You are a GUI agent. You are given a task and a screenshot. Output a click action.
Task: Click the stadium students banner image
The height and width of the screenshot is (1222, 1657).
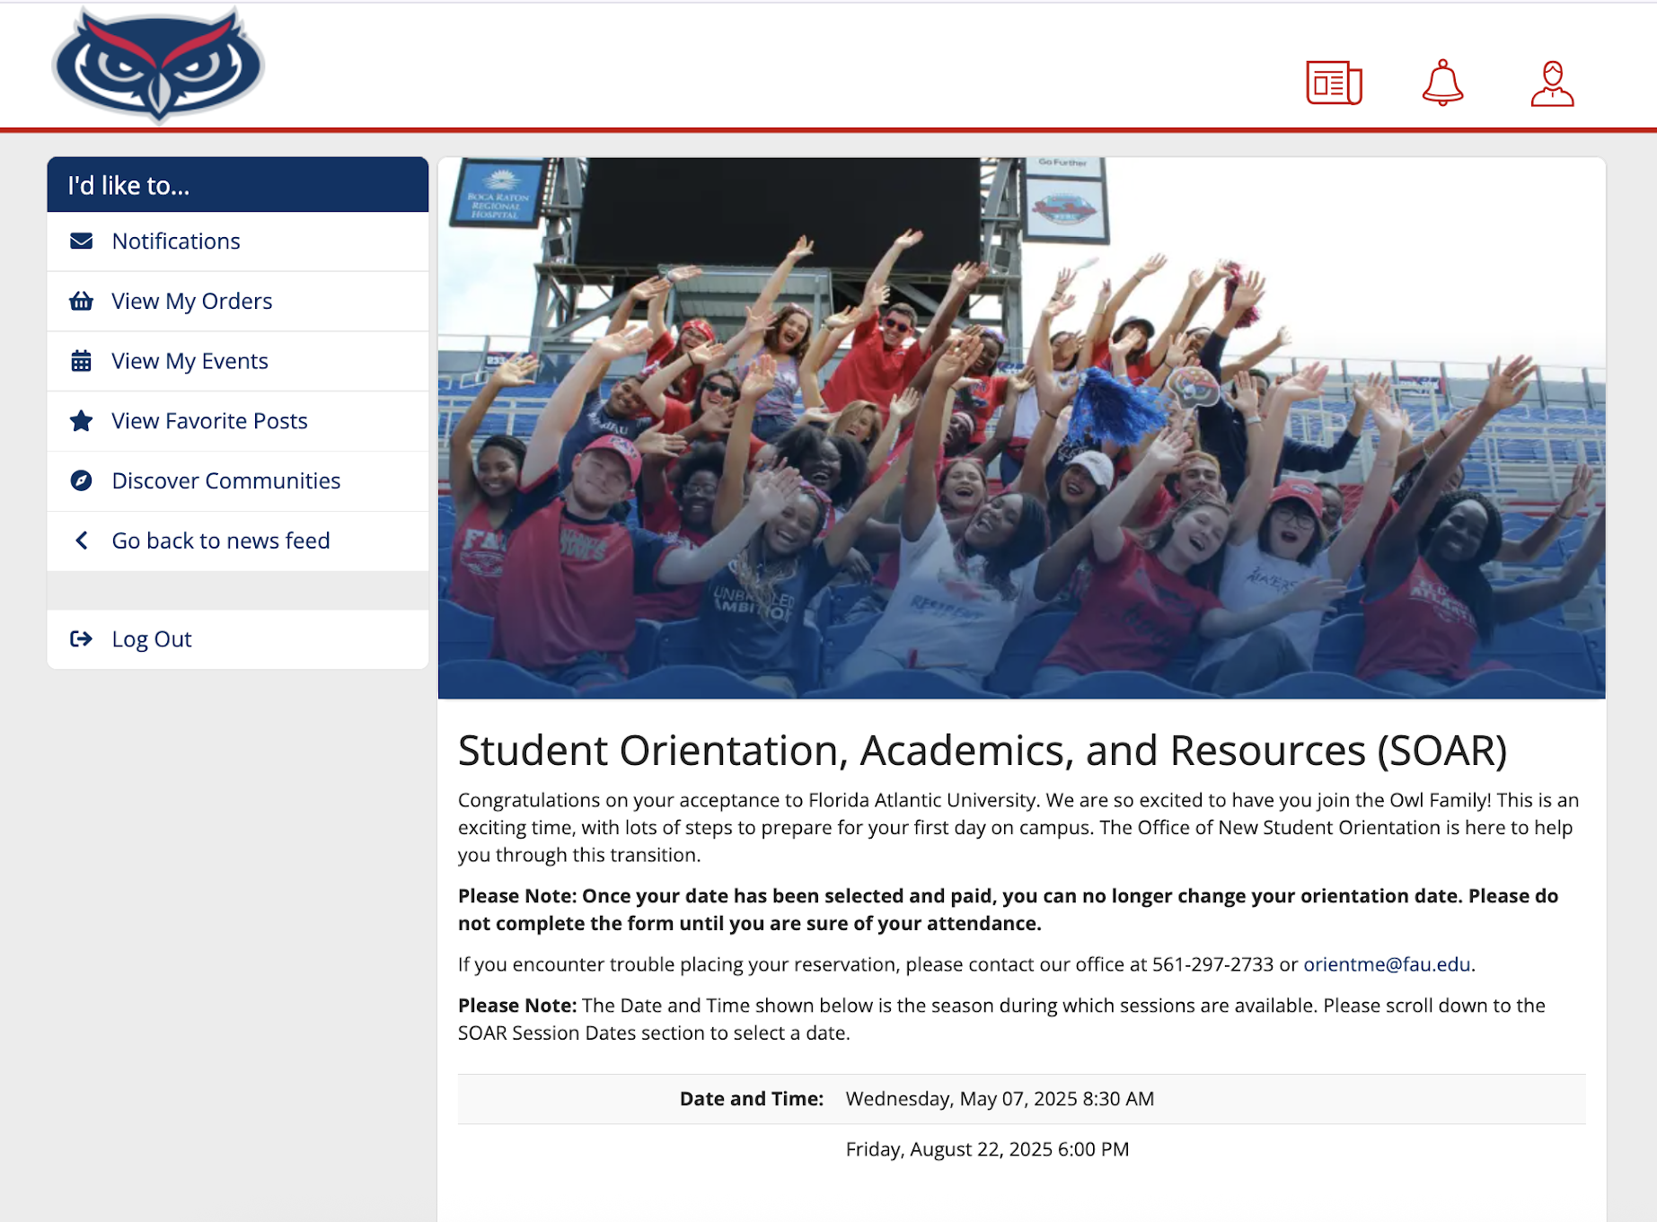[1021, 428]
